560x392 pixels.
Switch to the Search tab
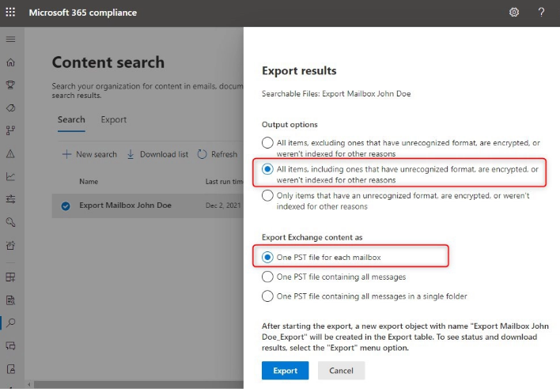[71, 119]
